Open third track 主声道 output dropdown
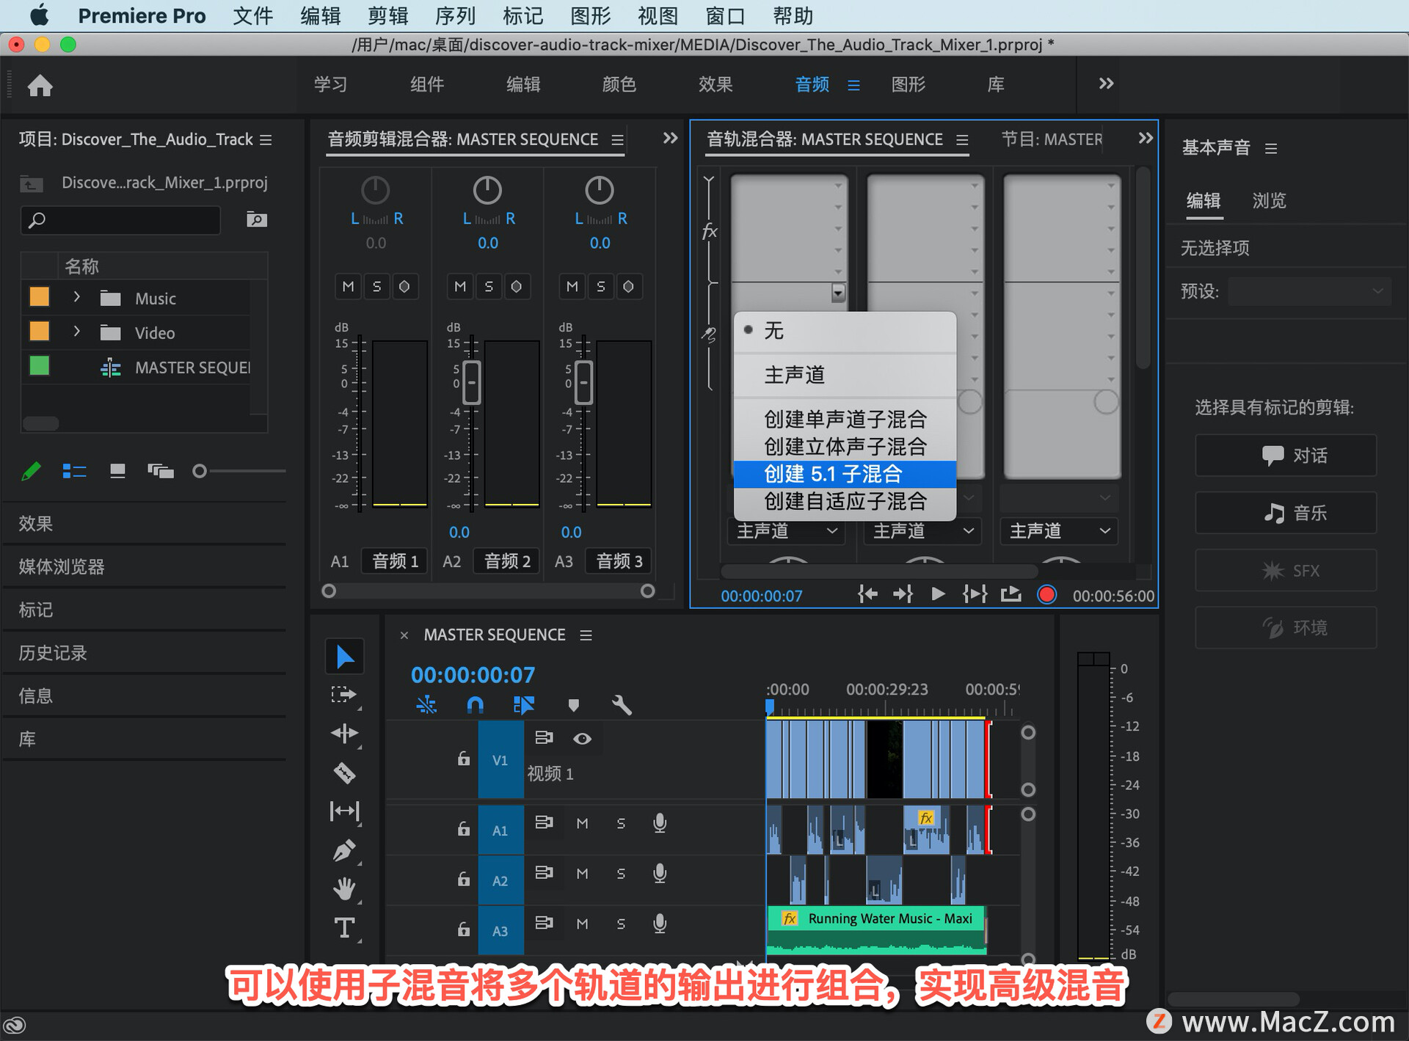Viewport: 1409px width, 1041px height. coord(1059,530)
